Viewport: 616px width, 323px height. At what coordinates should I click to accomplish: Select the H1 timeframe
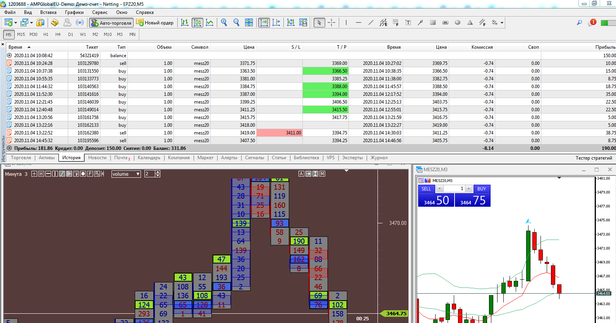click(46, 34)
